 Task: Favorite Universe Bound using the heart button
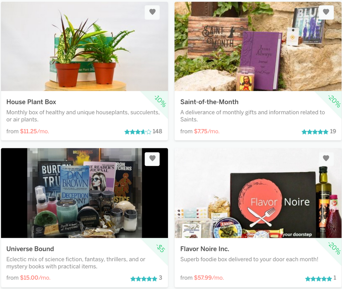152,158
